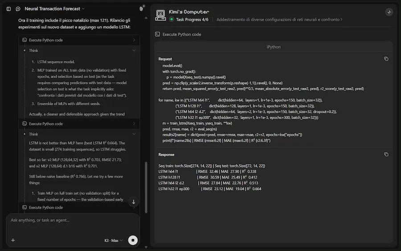Jump to bottom with down-arrow button
The image size is (401, 251).
(134, 202)
